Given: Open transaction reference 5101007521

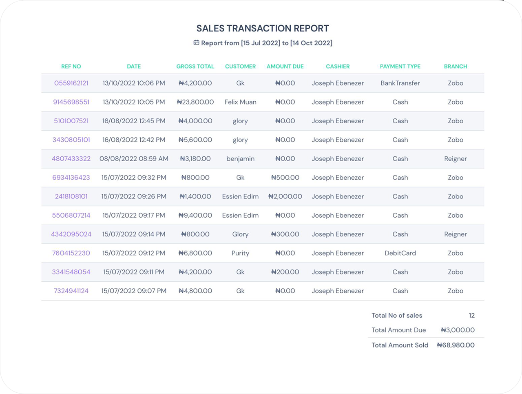Looking at the screenshot, I should (x=71, y=121).
